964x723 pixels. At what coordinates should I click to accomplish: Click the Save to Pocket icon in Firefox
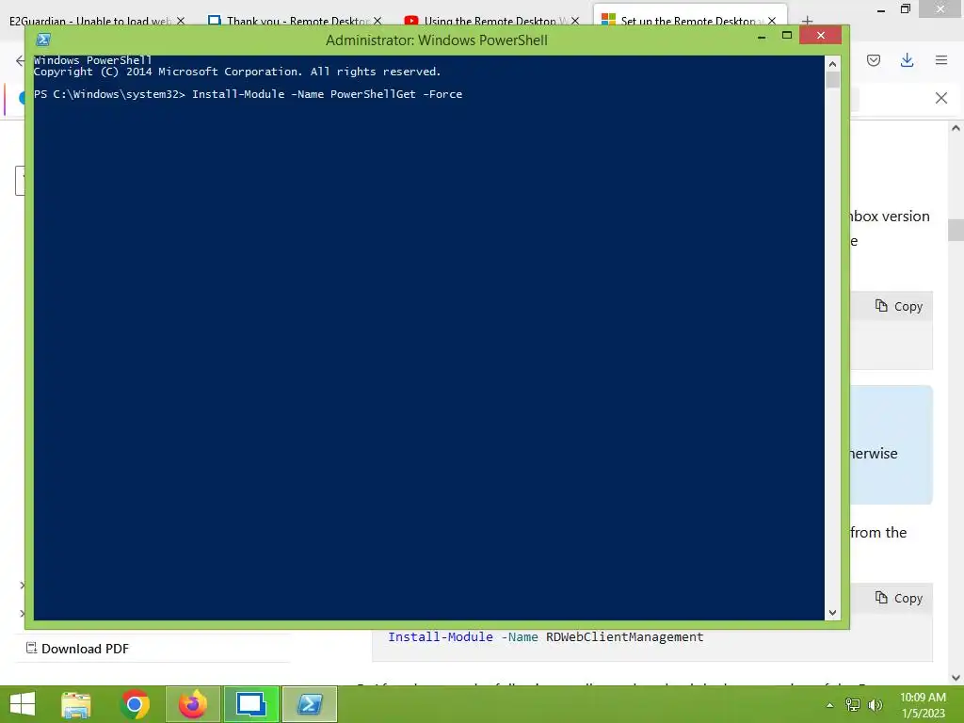[x=874, y=60]
